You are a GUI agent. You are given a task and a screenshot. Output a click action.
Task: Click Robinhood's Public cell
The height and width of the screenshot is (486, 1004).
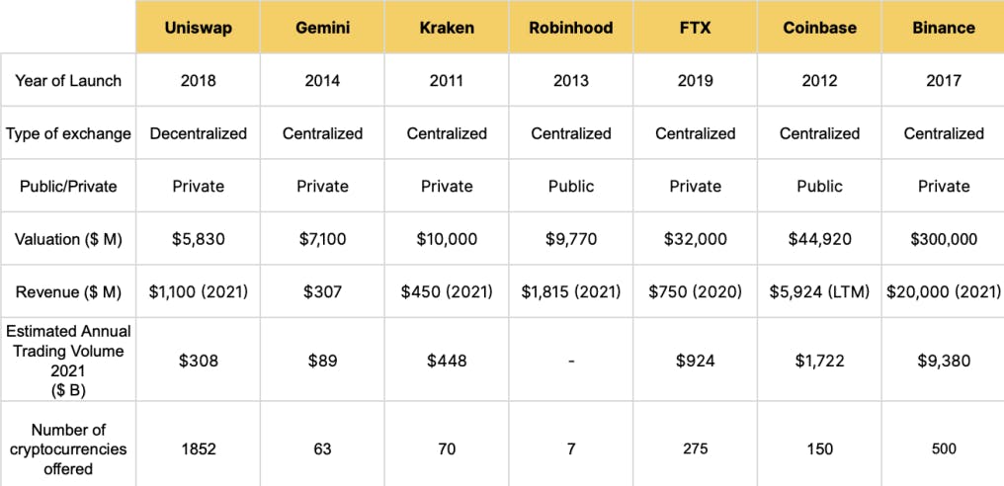coord(570,187)
